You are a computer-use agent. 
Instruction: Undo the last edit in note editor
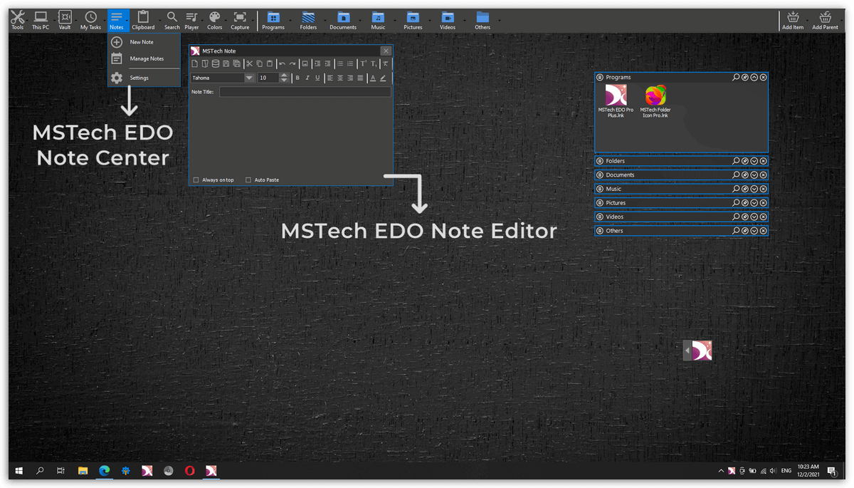(x=283, y=63)
